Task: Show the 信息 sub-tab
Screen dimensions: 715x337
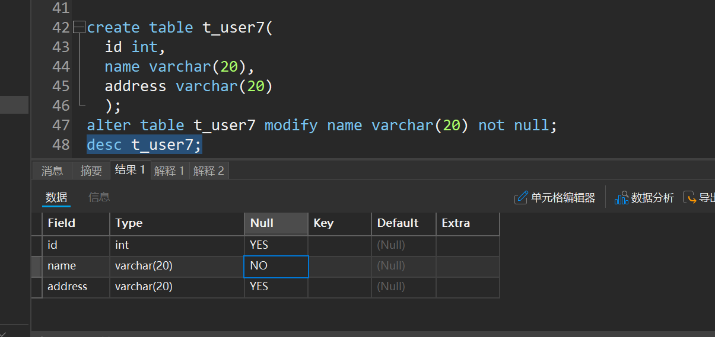Action: click(99, 197)
